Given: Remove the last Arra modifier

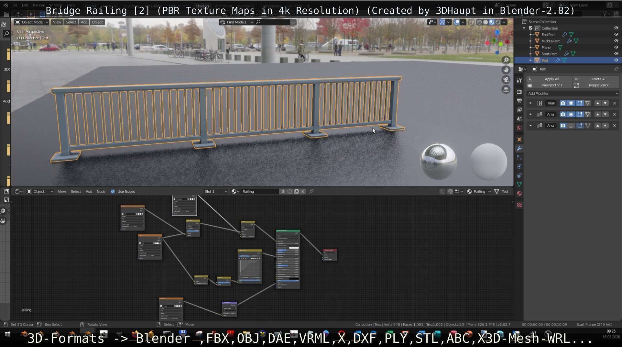Looking at the screenshot, I should (615, 126).
